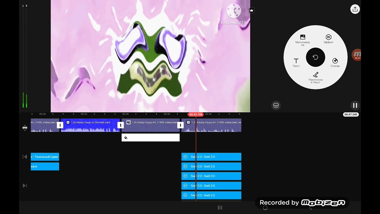Select the first Swirl 2.0 effect layer
380x214 pixels.
click(x=211, y=157)
